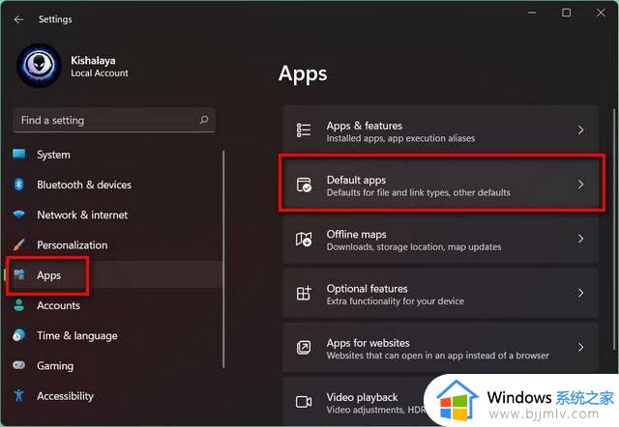Click the System monitor icon
The height and width of the screenshot is (427, 619).
(x=19, y=155)
